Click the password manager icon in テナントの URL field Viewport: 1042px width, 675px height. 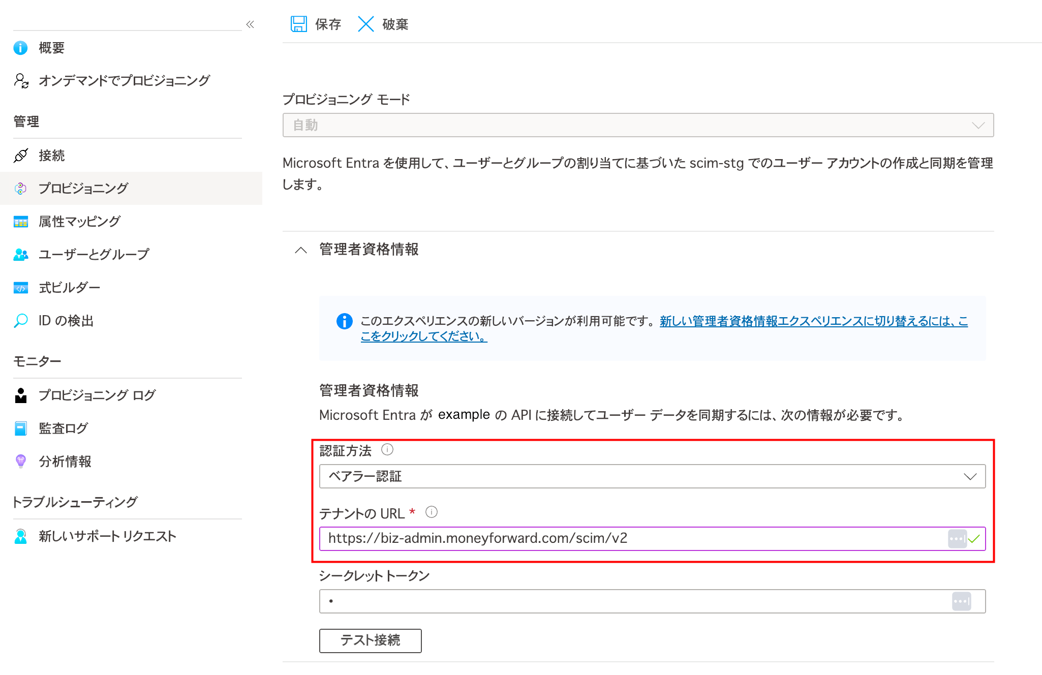click(x=957, y=539)
